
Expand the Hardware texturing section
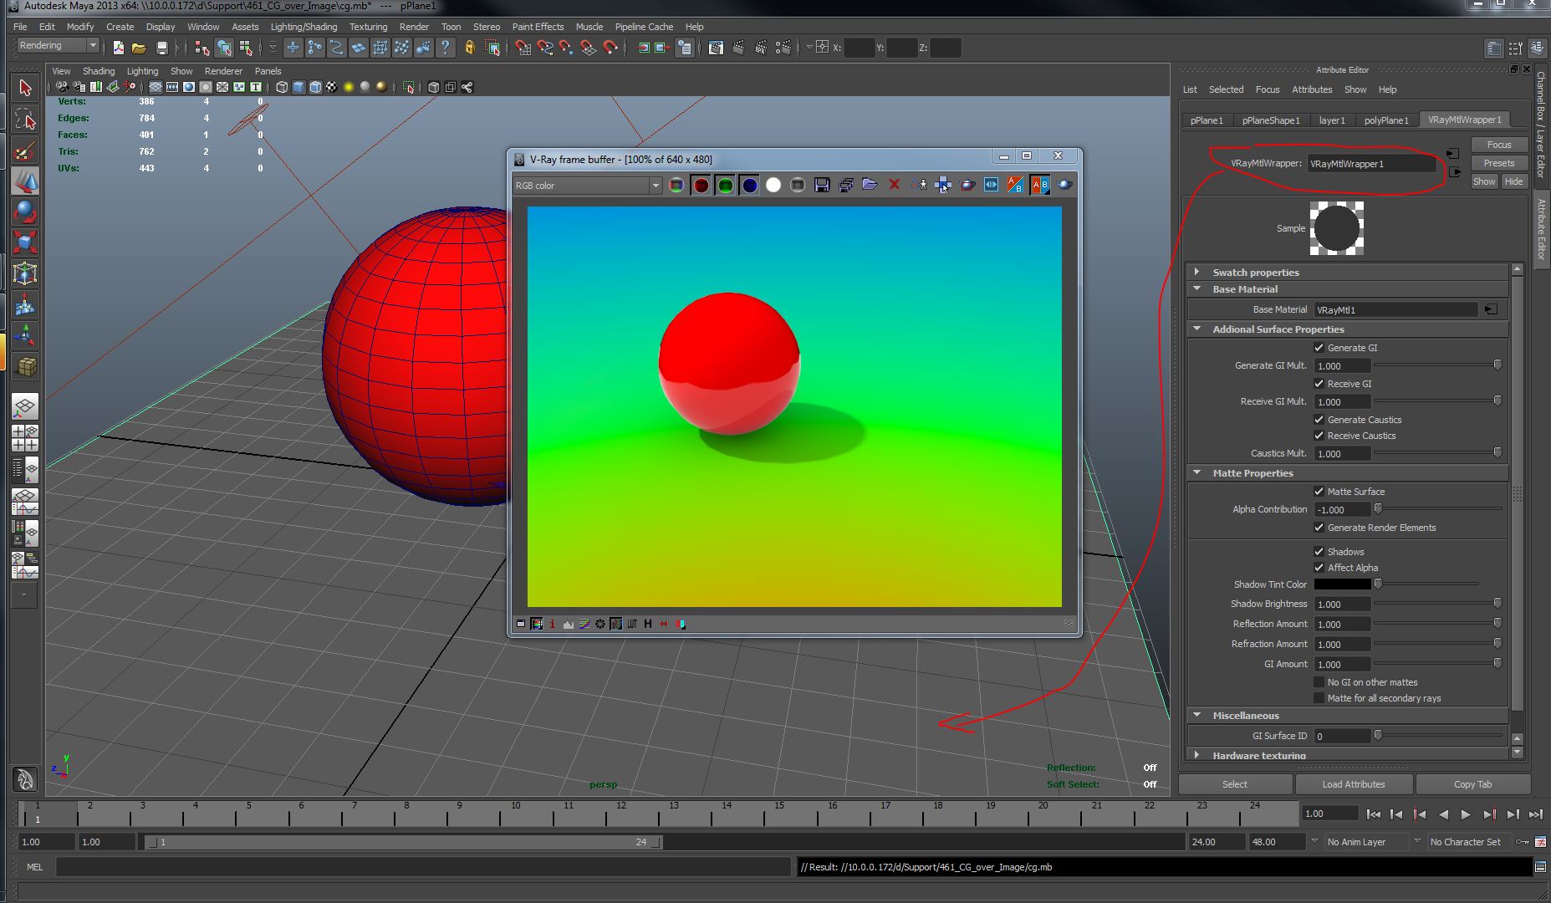coord(1196,755)
